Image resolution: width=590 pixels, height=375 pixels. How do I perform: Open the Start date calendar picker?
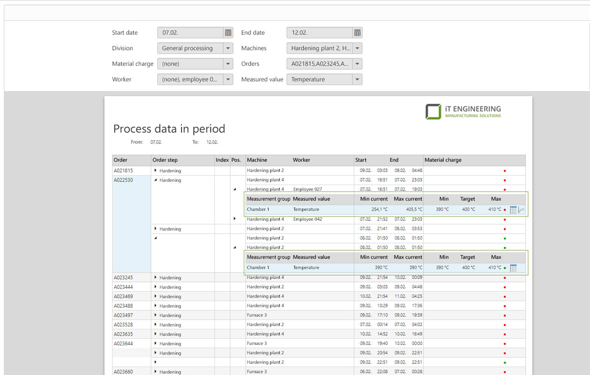tap(228, 33)
